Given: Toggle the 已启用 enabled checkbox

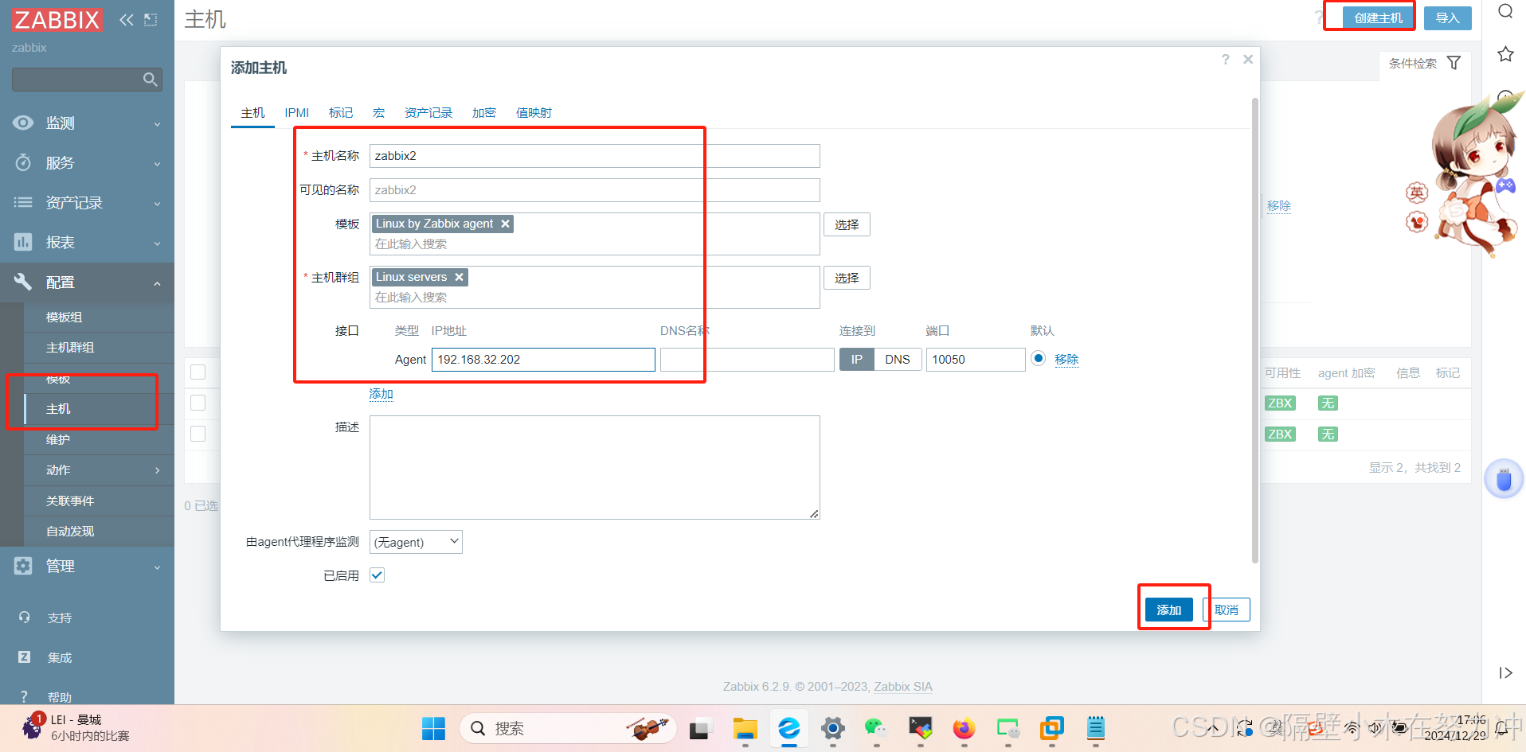Looking at the screenshot, I should click(x=378, y=575).
